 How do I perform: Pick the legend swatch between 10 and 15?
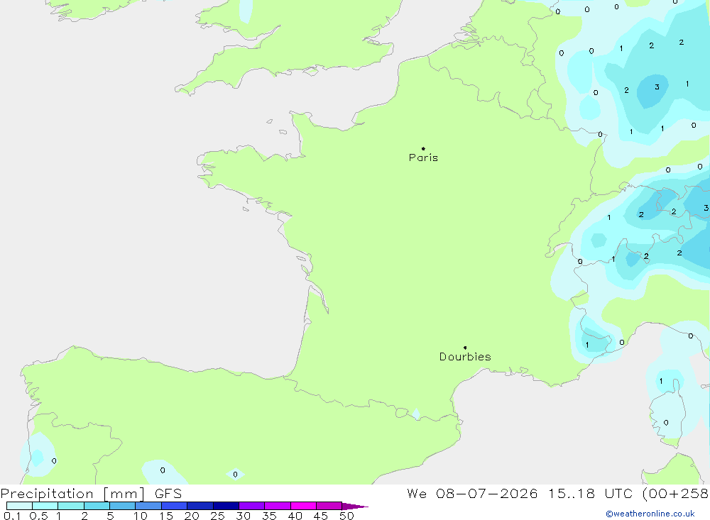(148, 506)
